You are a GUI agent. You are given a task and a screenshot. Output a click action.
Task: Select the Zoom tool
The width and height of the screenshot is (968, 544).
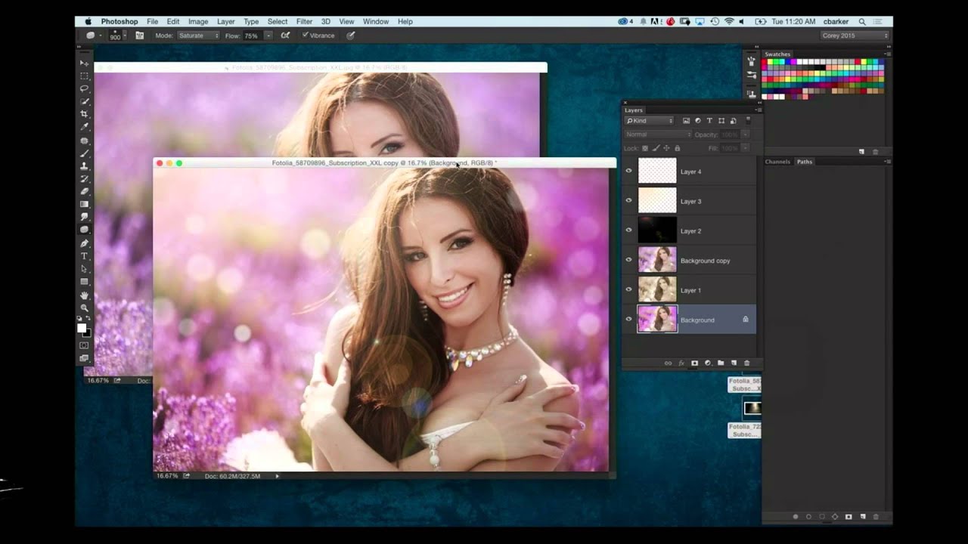[x=84, y=308]
